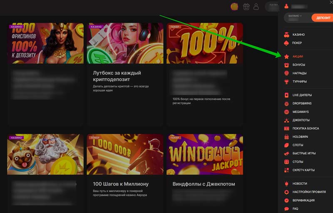This screenshot has height=213, width=333.
Task: Click the round avatar icon in header
Action: tap(234, 7)
